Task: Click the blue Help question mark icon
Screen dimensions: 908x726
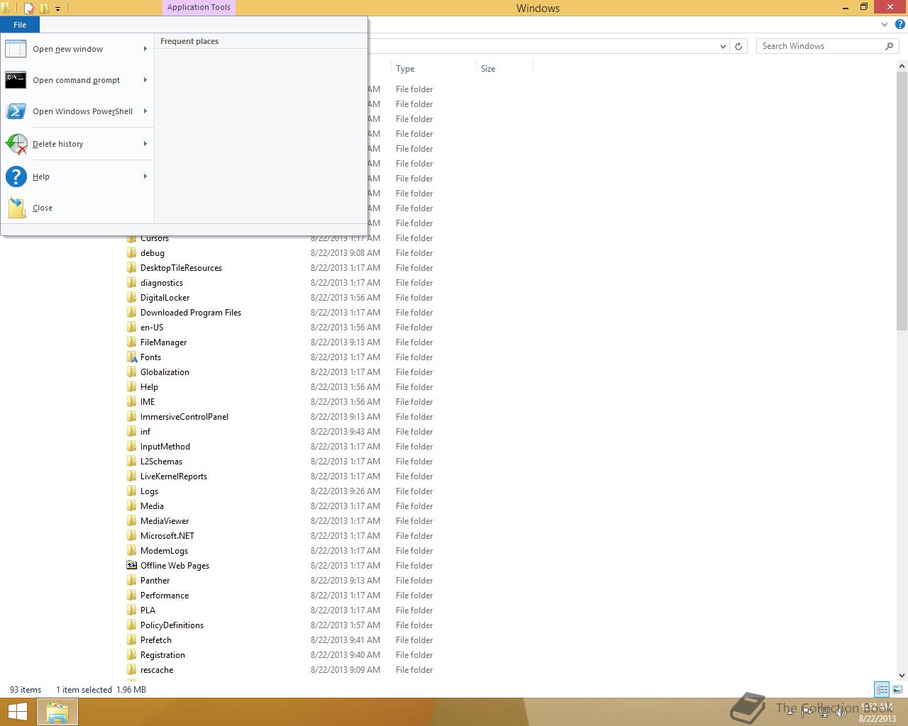Action: 899,24
